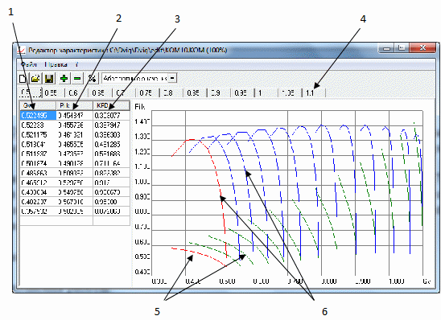Select the Gw cell 0.521175
441x320 pixels.
coord(39,135)
